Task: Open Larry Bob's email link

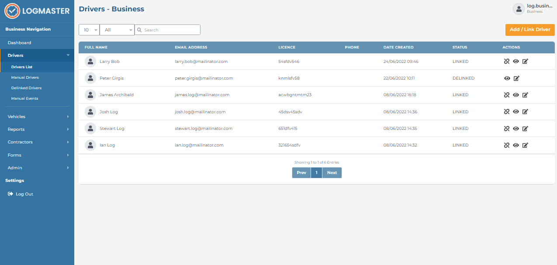Action: (x=201, y=61)
